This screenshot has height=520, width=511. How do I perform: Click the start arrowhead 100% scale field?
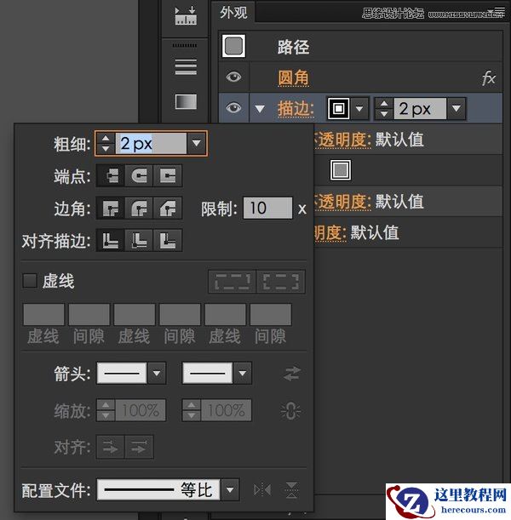point(140,410)
